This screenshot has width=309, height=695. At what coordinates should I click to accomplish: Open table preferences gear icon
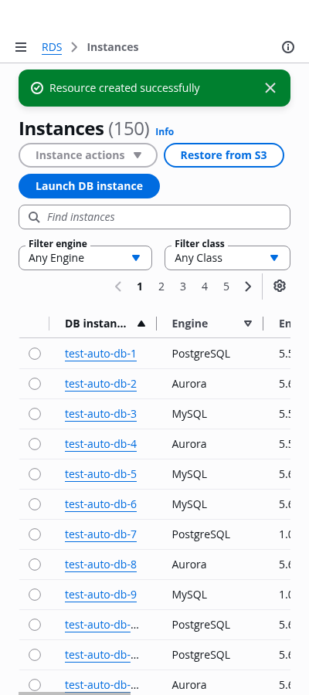tap(280, 286)
